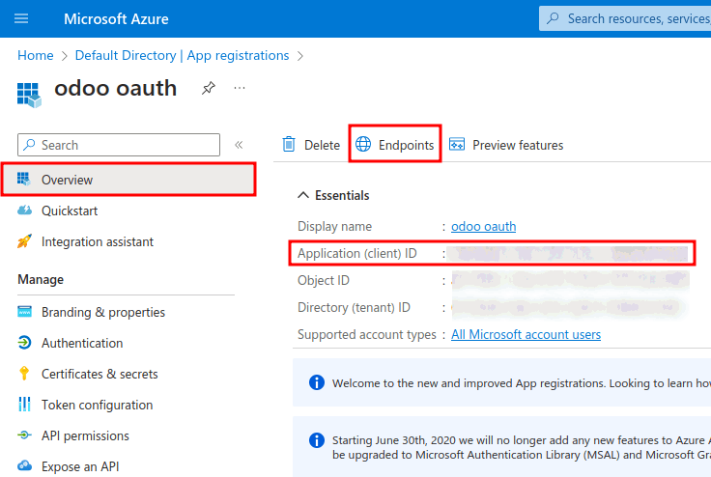Collapse the Essentials section
Viewport: 711px width, 477px height.
coord(303,195)
